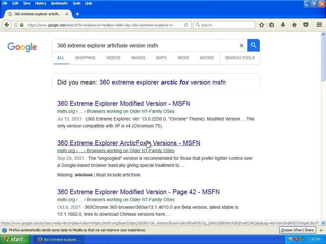Open the File menu

[4, 3]
